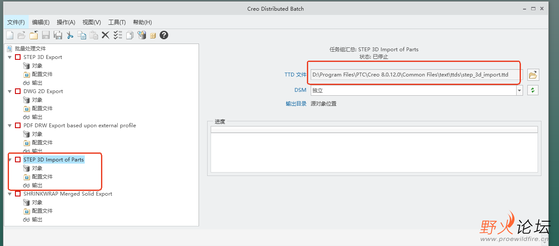Click the TTD file path field
The height and width of the screenshot is (246, 559).
[x=417, y=75]
